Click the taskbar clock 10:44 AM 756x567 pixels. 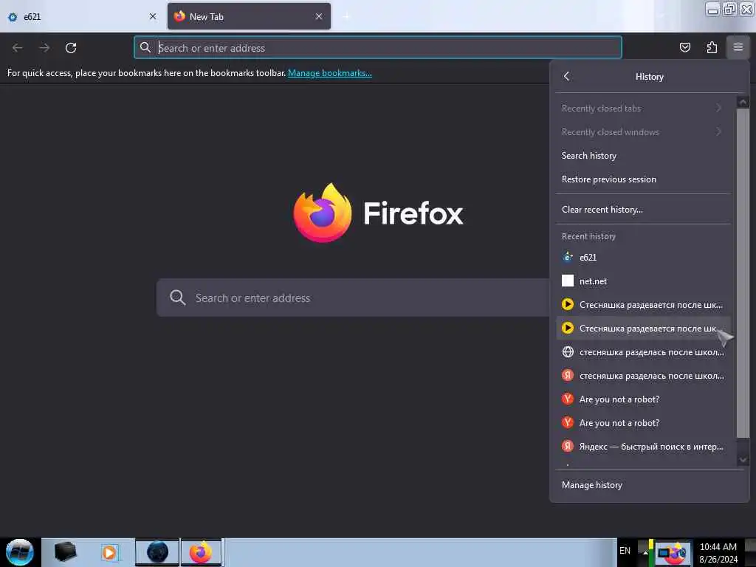tap(718, 553)
